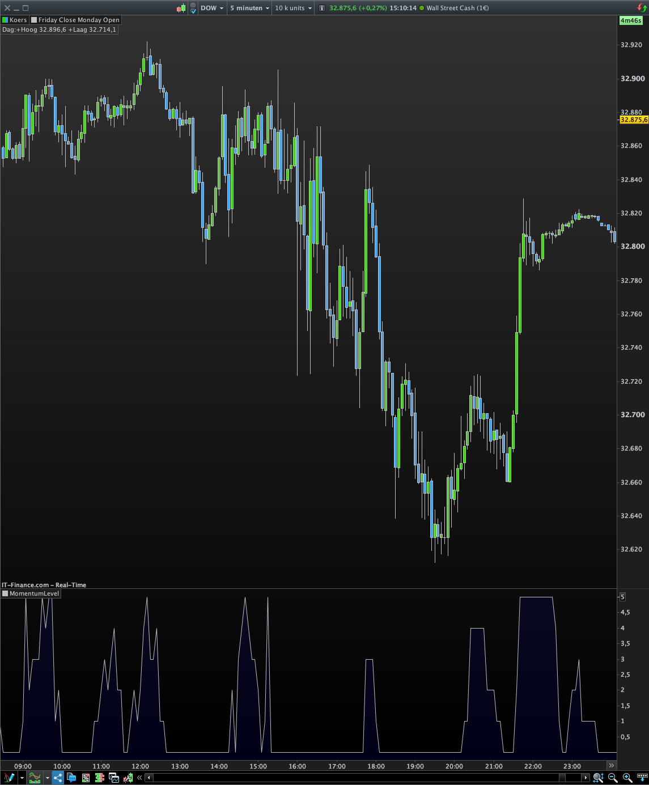Click the green market status dot
649x785 pixels.
[422, 8]
